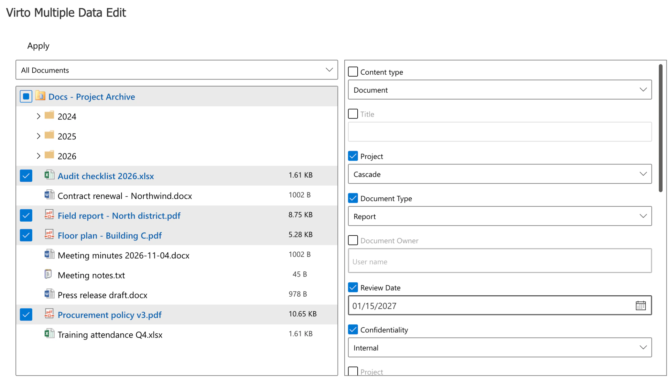Select the Training attendance Q4.xlsx row
Viewport: 670px width, 378px height.
[177, 334]
